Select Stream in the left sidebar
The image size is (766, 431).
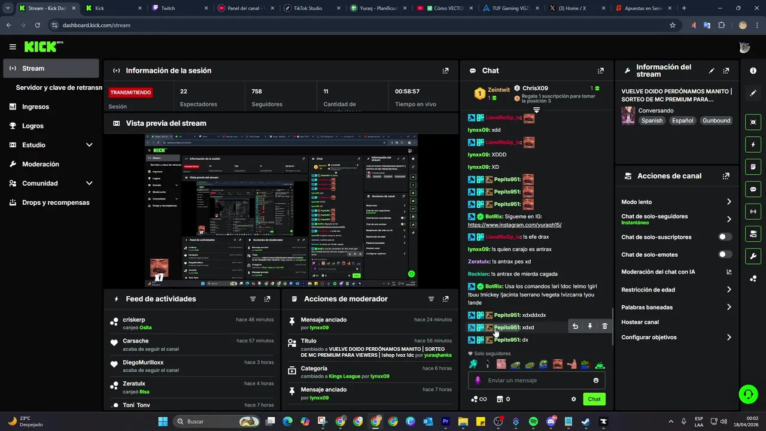(x=51, y=68)
